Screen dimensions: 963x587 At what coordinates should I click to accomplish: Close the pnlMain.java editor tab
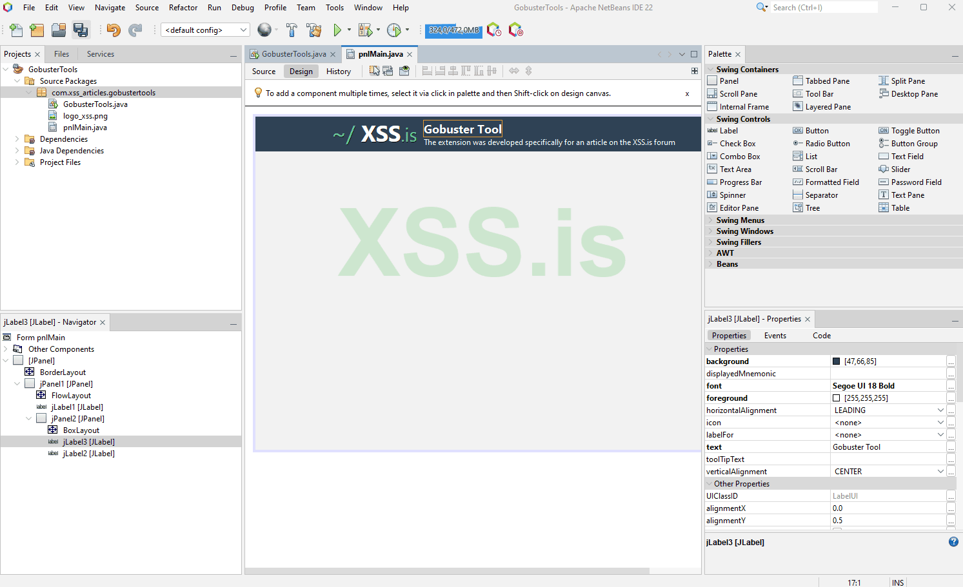[x=410, y=54]
